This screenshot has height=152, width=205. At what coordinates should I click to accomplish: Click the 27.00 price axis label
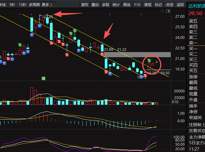(180, 16)
